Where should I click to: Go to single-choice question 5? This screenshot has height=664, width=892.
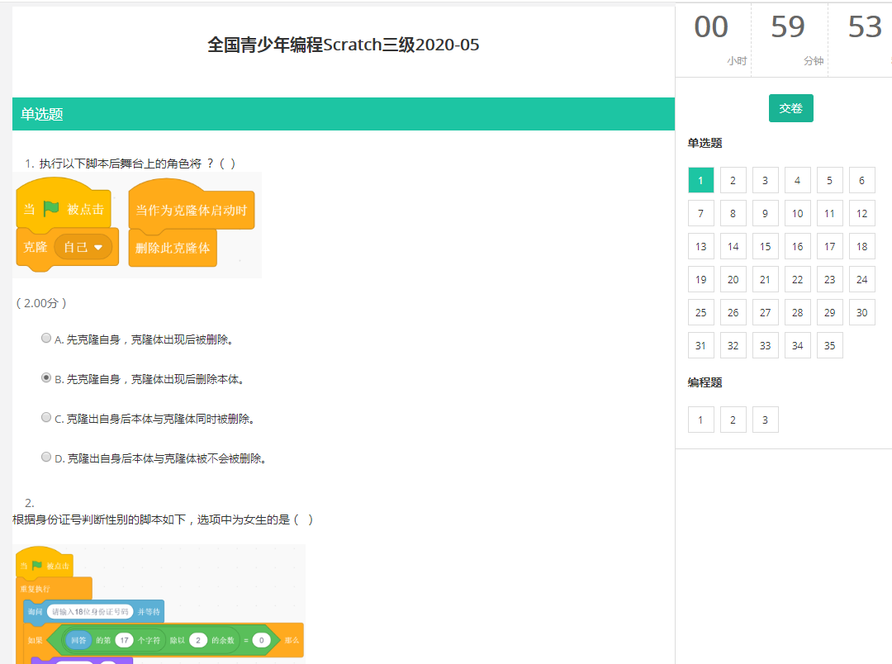click(829, 180)
